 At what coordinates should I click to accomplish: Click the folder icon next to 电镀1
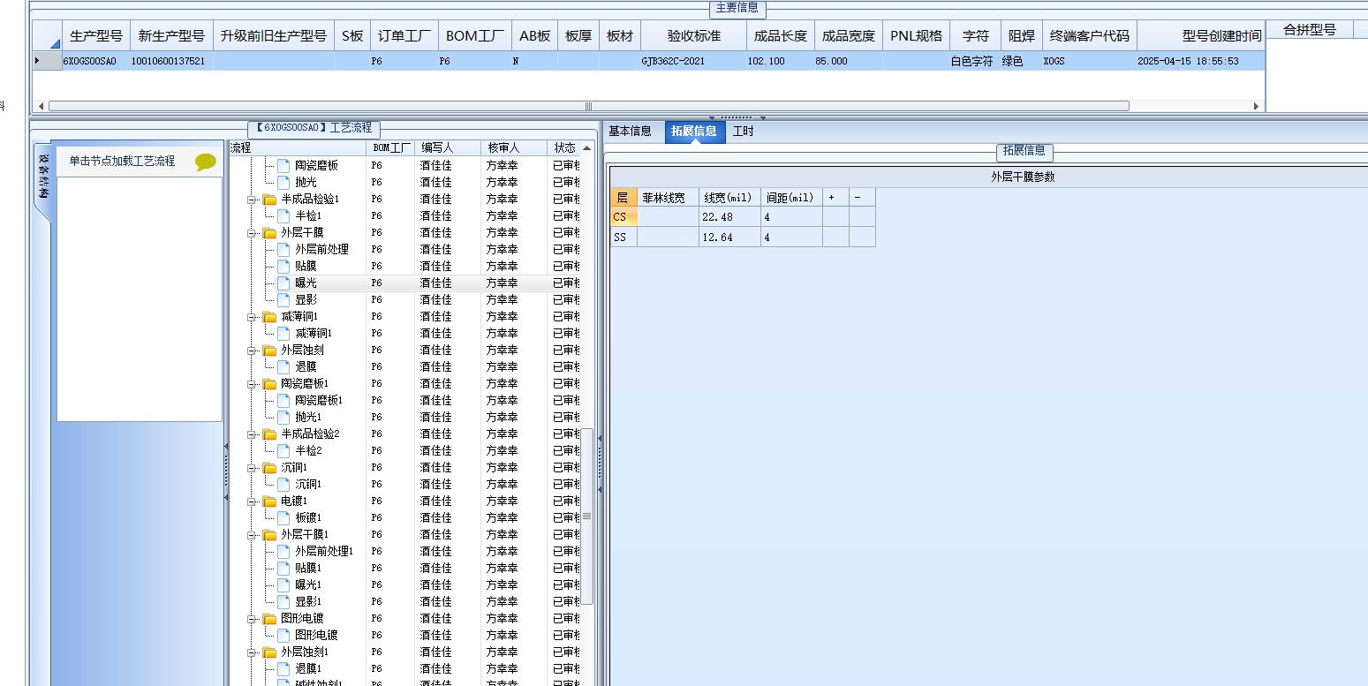click(x=269, y=501)
